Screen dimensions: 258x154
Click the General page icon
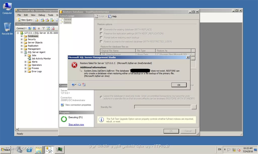(61, 19)
